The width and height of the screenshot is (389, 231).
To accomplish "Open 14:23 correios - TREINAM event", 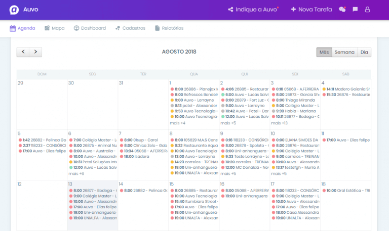I will [194, 162].
